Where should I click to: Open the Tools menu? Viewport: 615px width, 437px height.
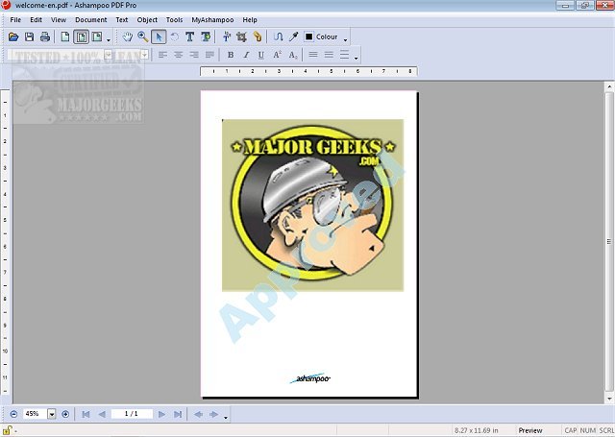174,20
